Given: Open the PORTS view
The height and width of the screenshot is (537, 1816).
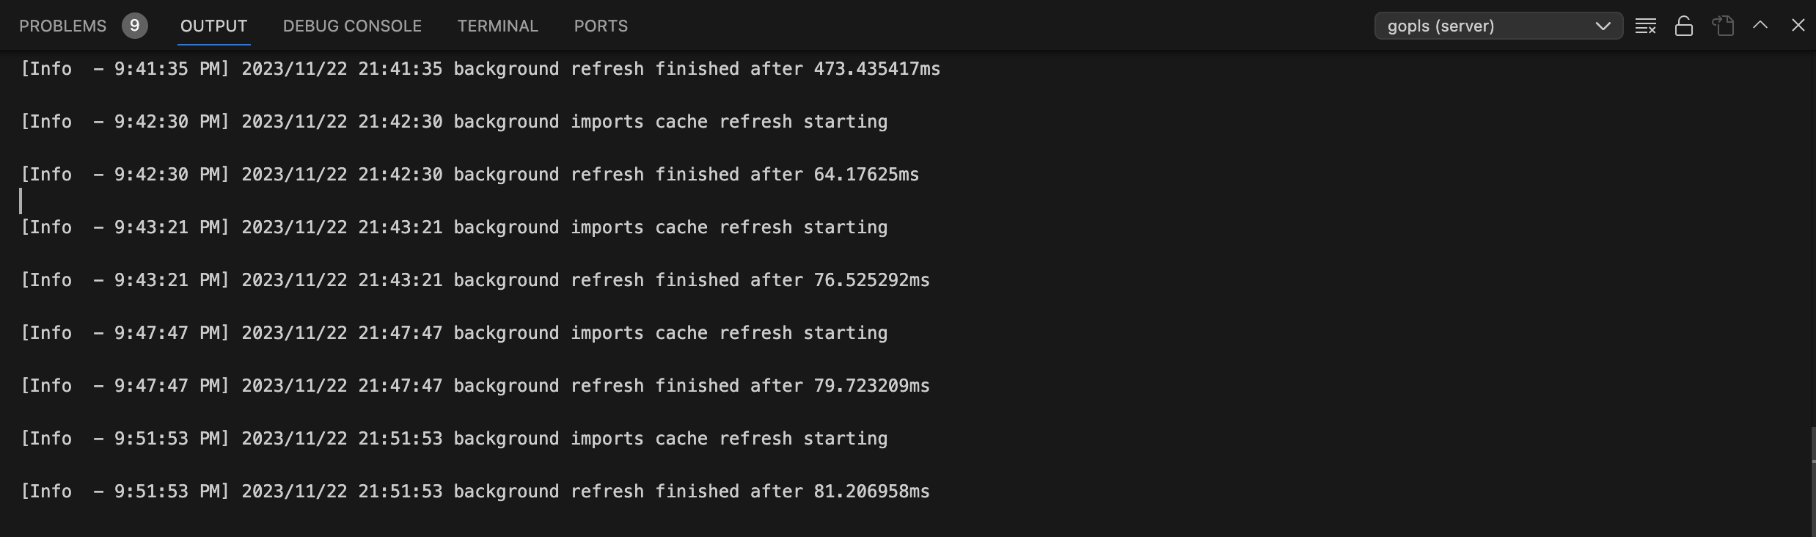Looking at the screenshot, I should click(x=600, y=26).
